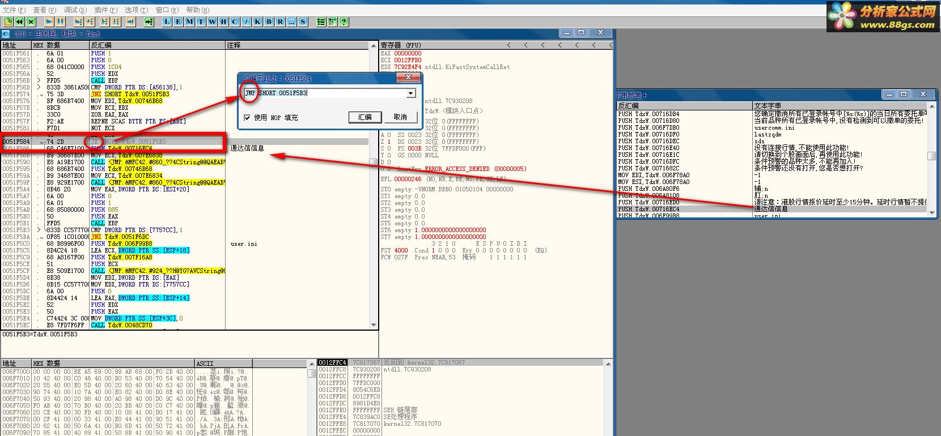
Task: Click the ASCII column header in dump
Action: 223,364
